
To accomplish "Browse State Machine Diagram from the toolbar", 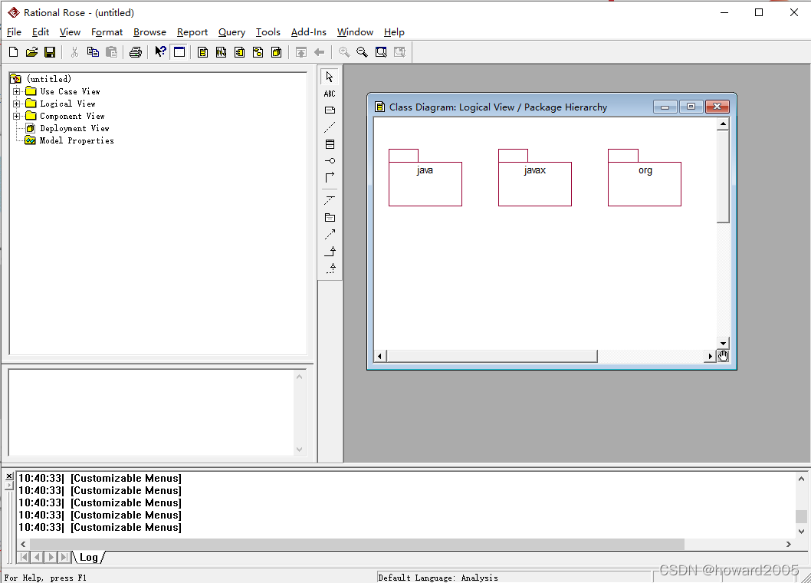I will pyautogui.click(x=258, y=51).
